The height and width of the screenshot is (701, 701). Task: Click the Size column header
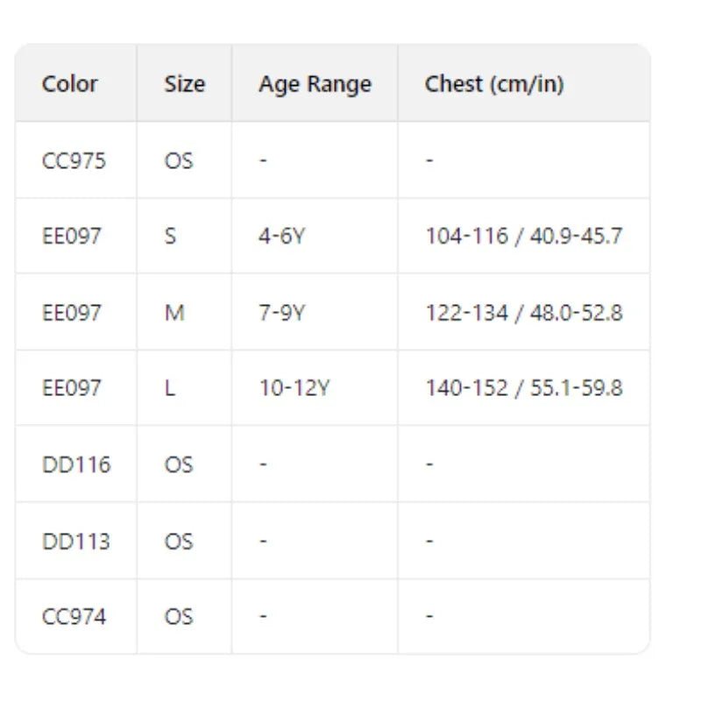[184, 84]
